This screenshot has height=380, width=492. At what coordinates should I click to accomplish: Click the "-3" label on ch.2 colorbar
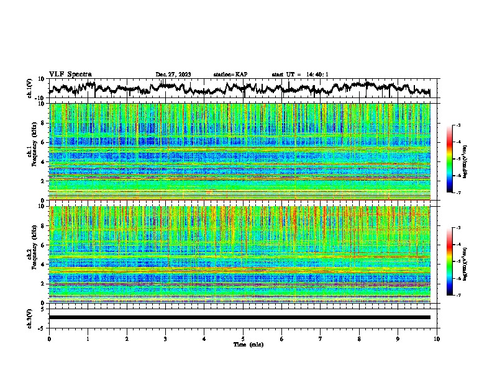pyautogui.click(x=458, y=228)
